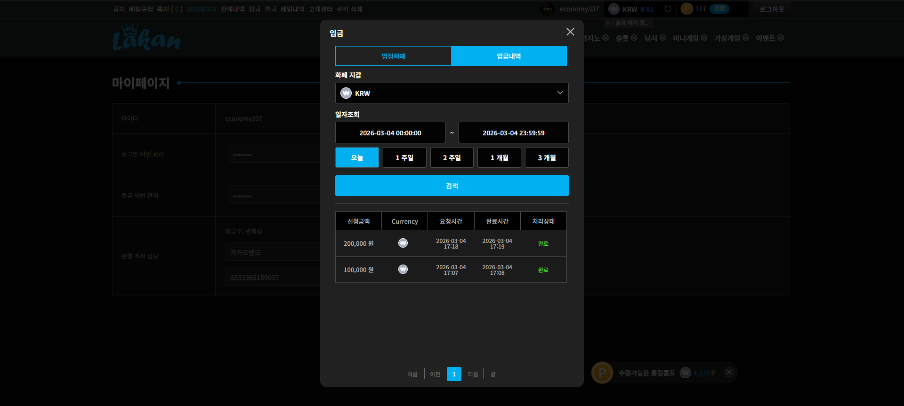Click the currency icon in the 100,000 원 row
The height and width of the screenshot is (406, 904).
403,269
